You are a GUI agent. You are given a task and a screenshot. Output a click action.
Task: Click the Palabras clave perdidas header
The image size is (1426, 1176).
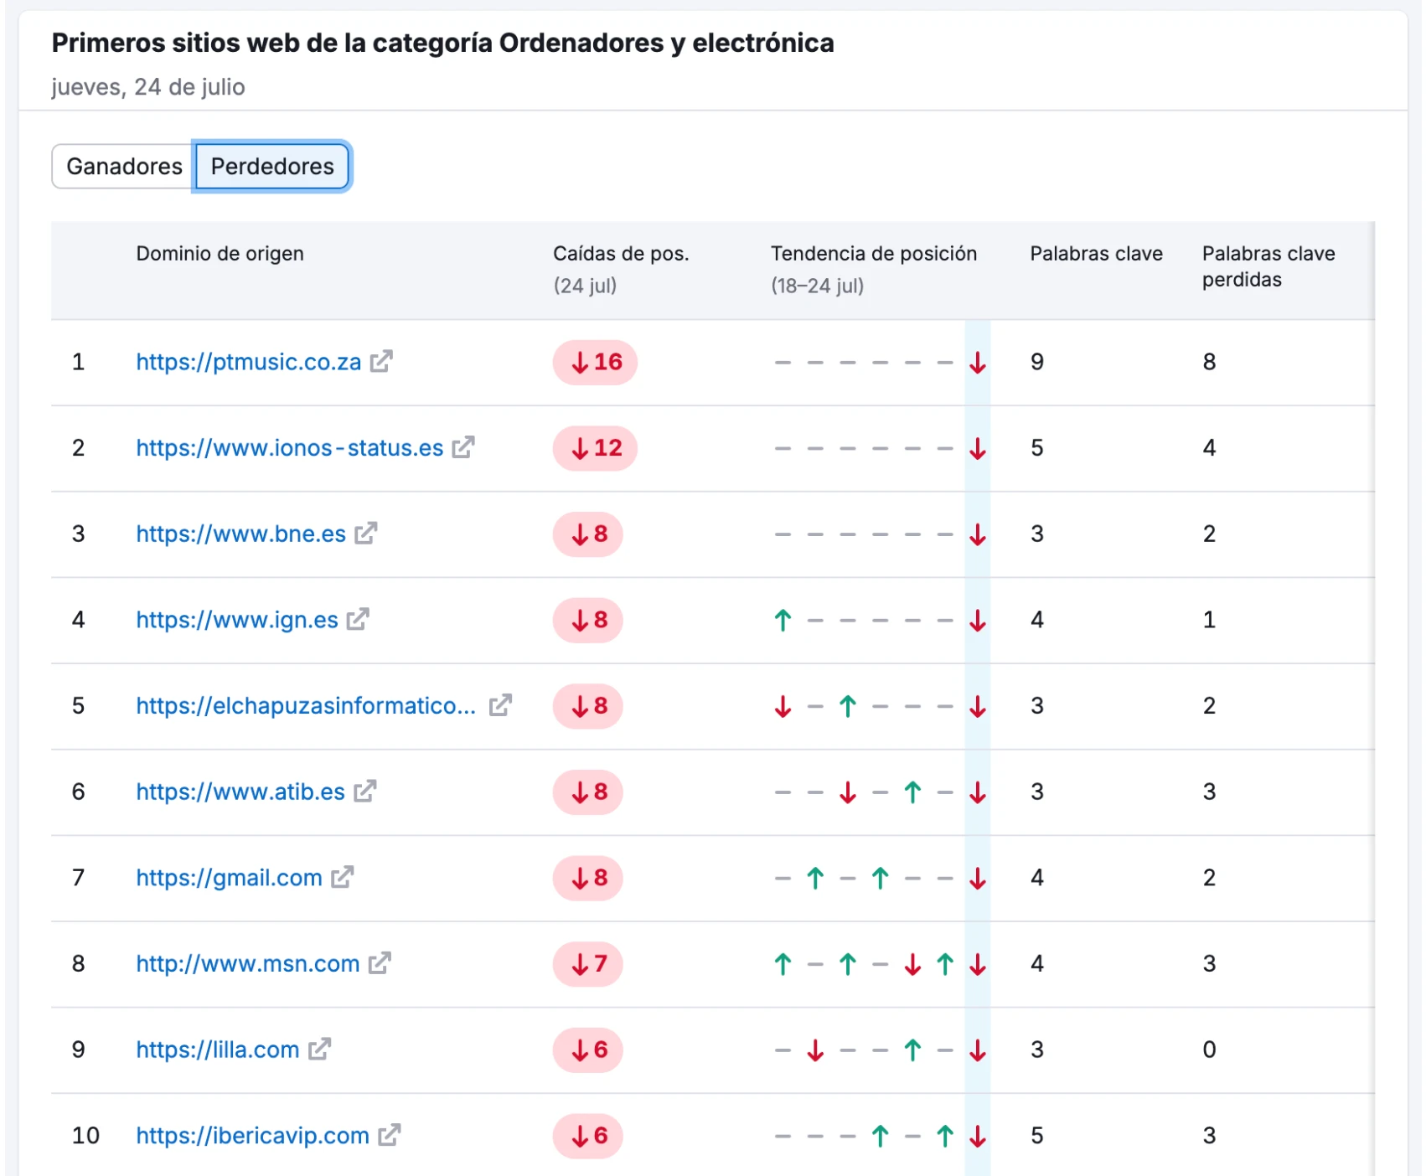point(1268,266)
